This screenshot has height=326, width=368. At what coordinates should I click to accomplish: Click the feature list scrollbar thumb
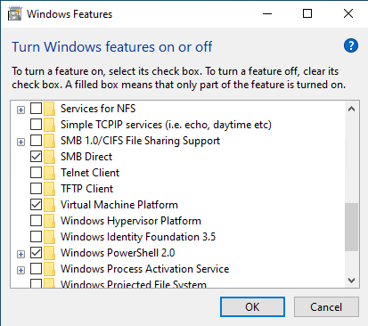coord(351,227)
